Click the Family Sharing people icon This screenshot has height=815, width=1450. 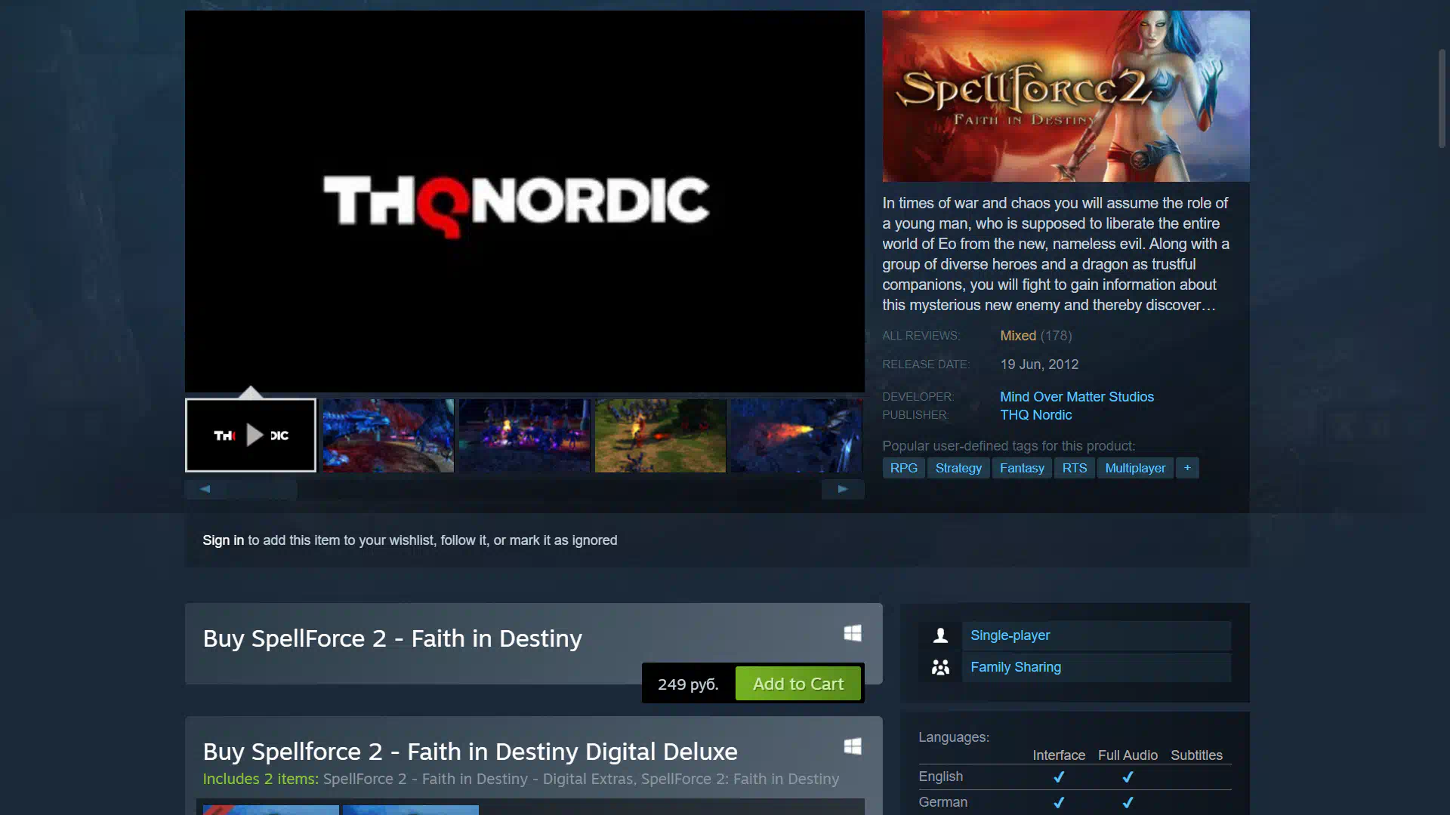[x=940, y=667]
